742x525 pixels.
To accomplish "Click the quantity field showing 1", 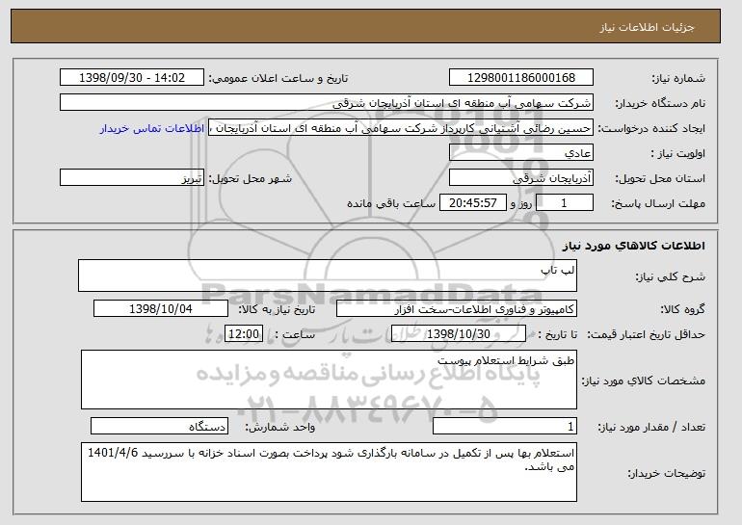I will click(505, 426).
